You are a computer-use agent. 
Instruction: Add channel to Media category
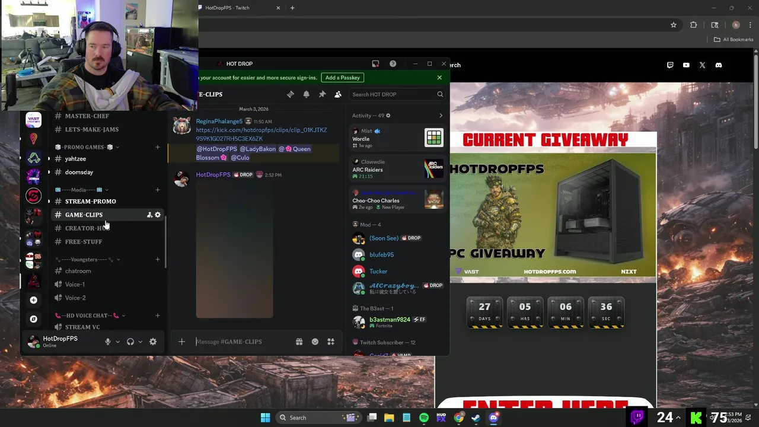[x=157, y=190]
